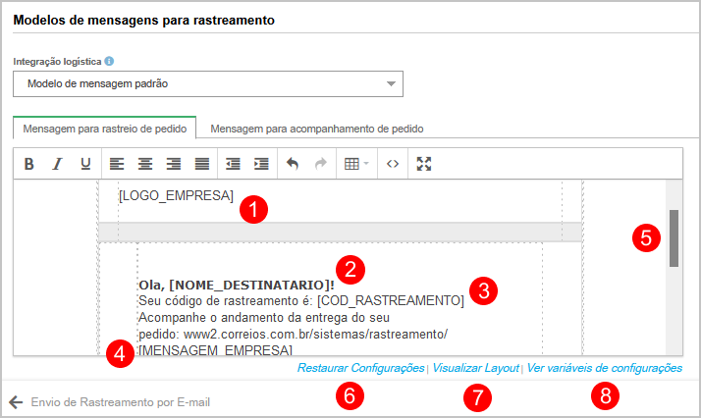Click the Acompanhe o andamento da entrega line
This screenshot has width=701, height=418.
point(264,318)
